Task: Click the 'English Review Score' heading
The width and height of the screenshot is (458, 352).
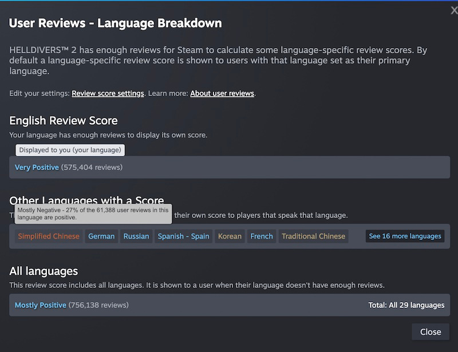Action: (64, 121)
